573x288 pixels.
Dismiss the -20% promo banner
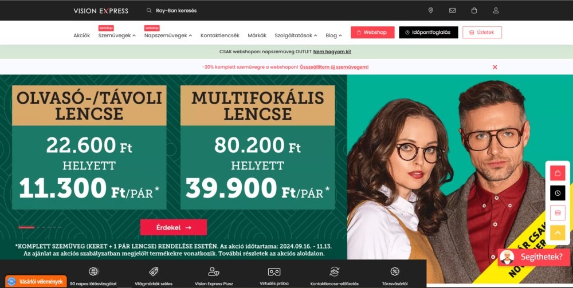495,67
